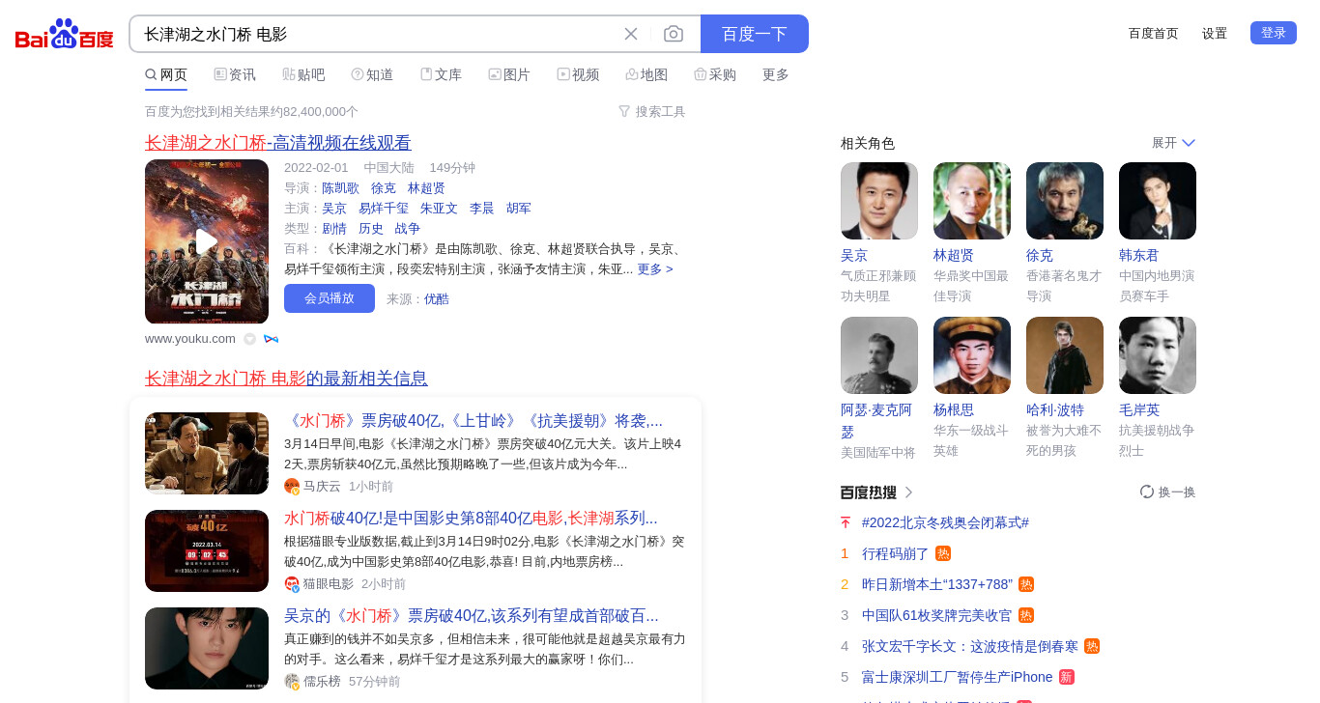Open the 知道 tab

click(x=372, y=74)
